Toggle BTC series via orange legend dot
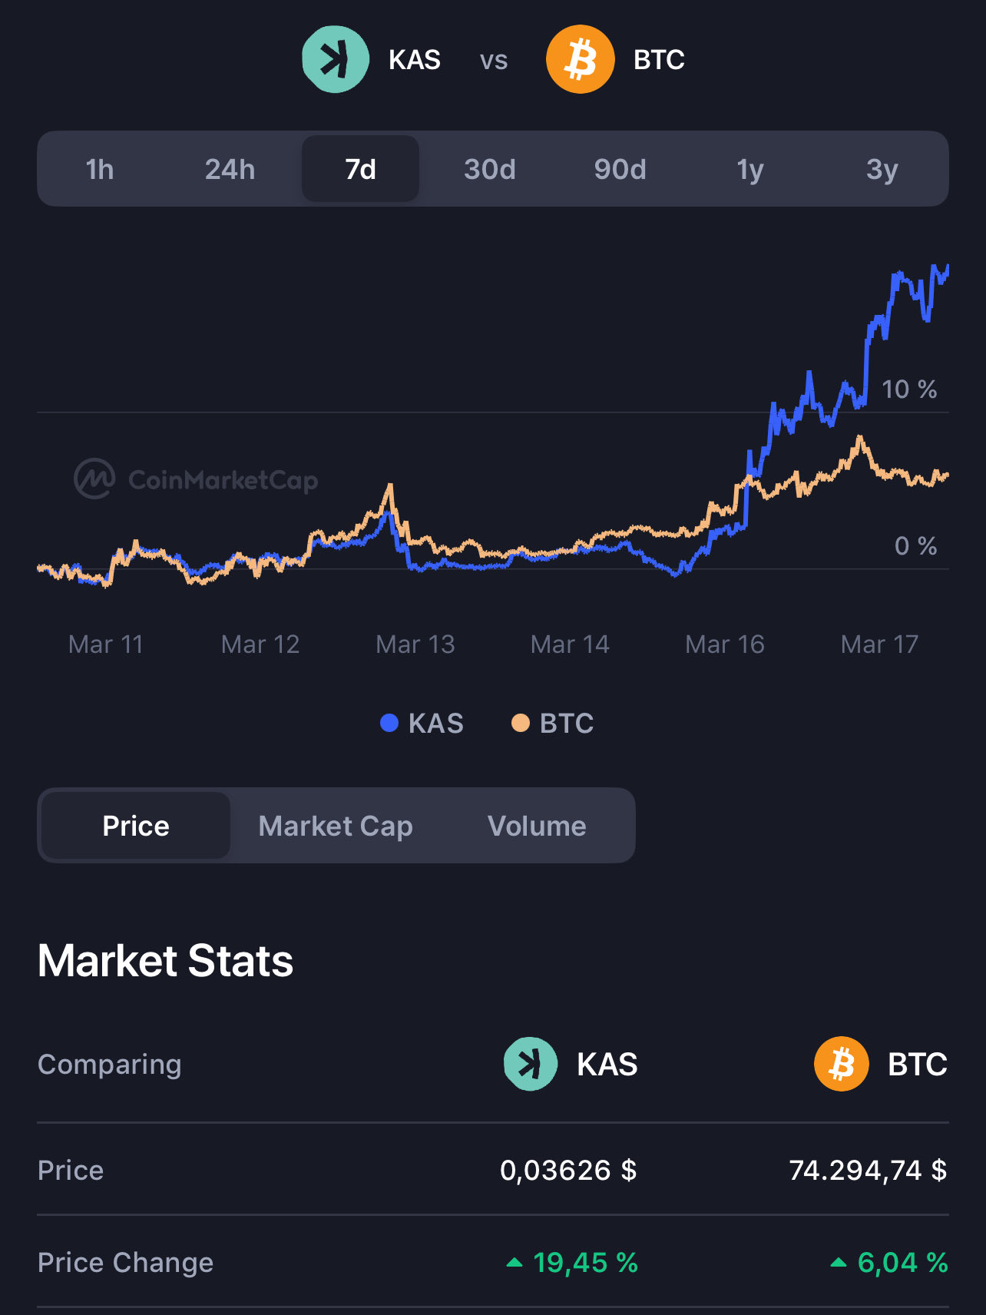 [521, 723]
